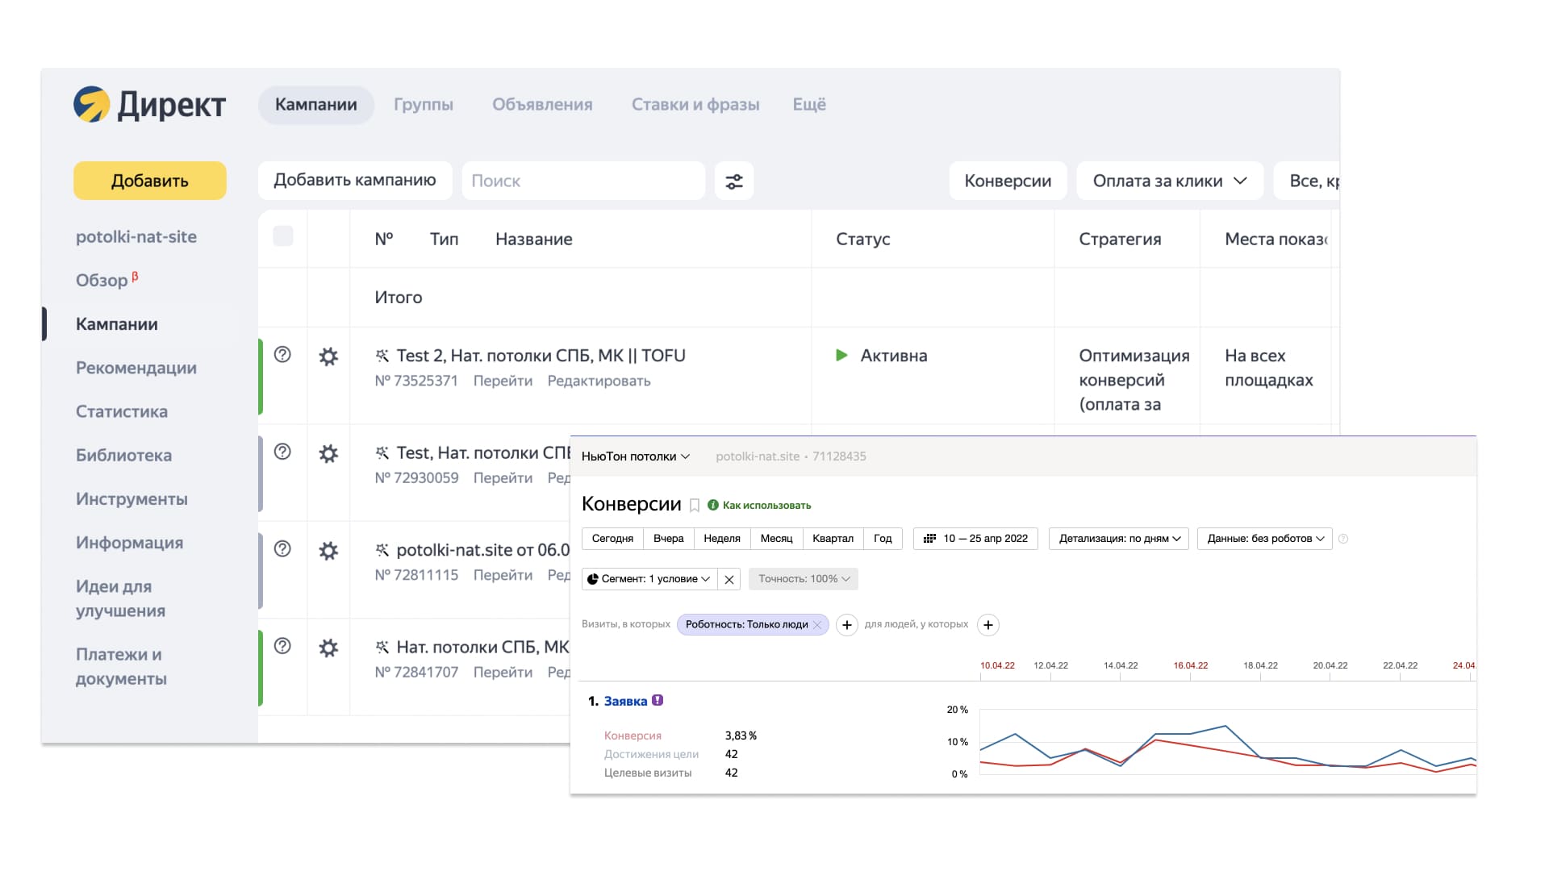Click the Yandex Direct logo

coord(150,105)
